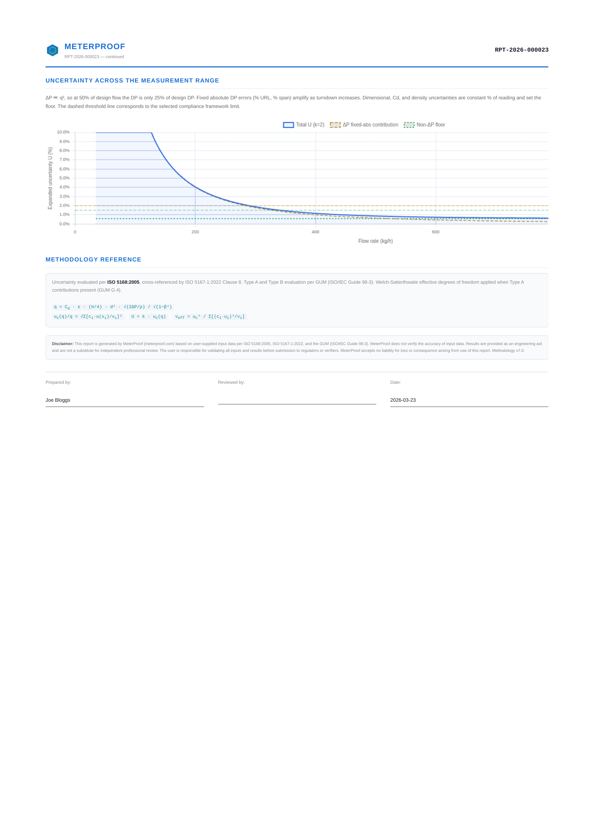The height and width of the screenshot is (840, 594).
Task: Click the 'Reviewed by:' label
Action: [231, 382]
